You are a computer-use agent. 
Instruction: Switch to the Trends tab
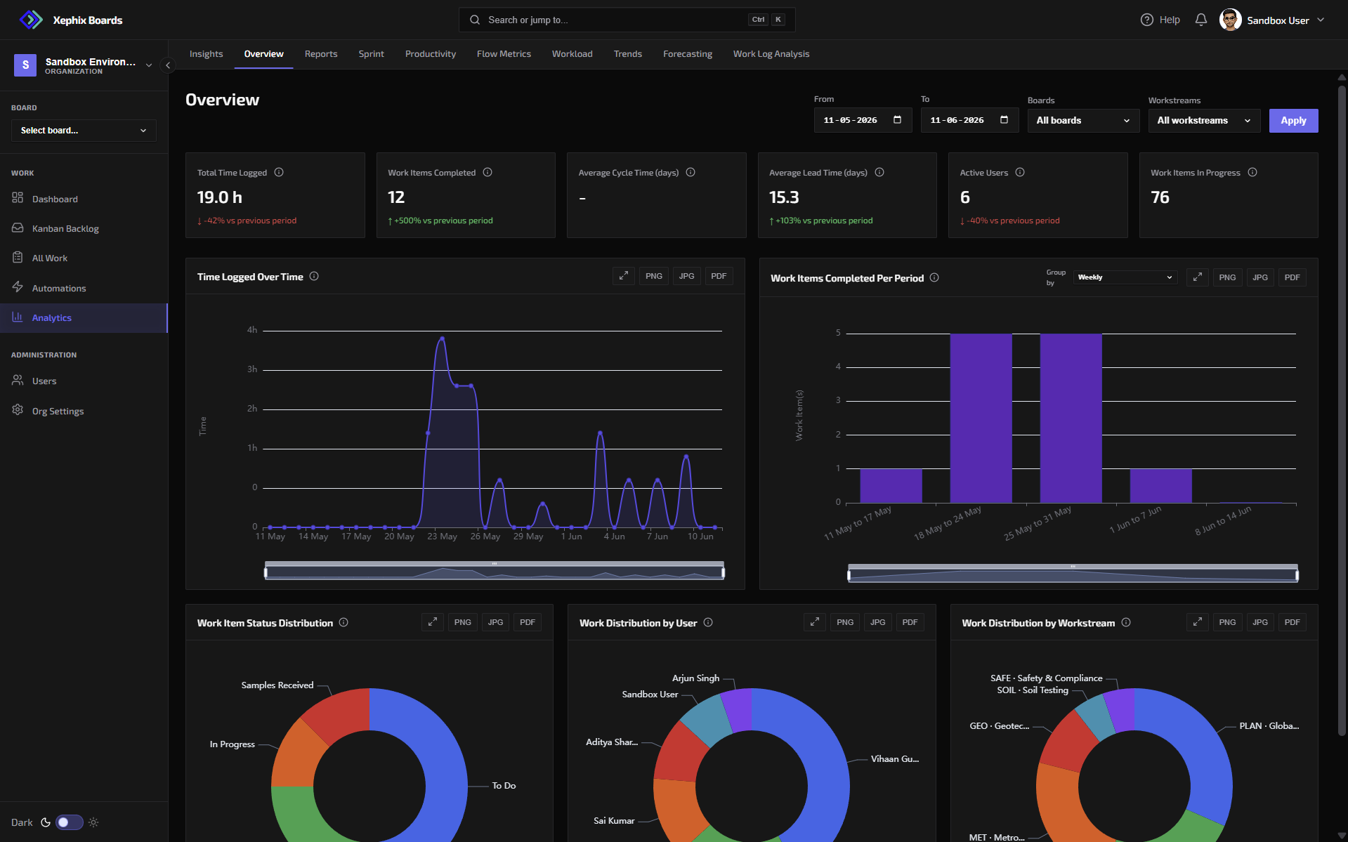tap(627, 54)
